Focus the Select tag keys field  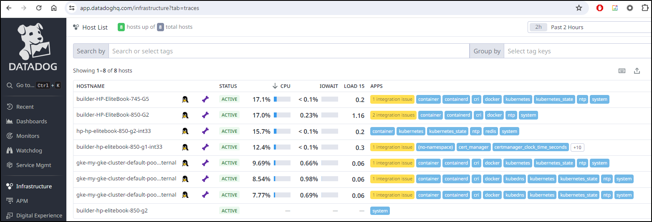578,51
